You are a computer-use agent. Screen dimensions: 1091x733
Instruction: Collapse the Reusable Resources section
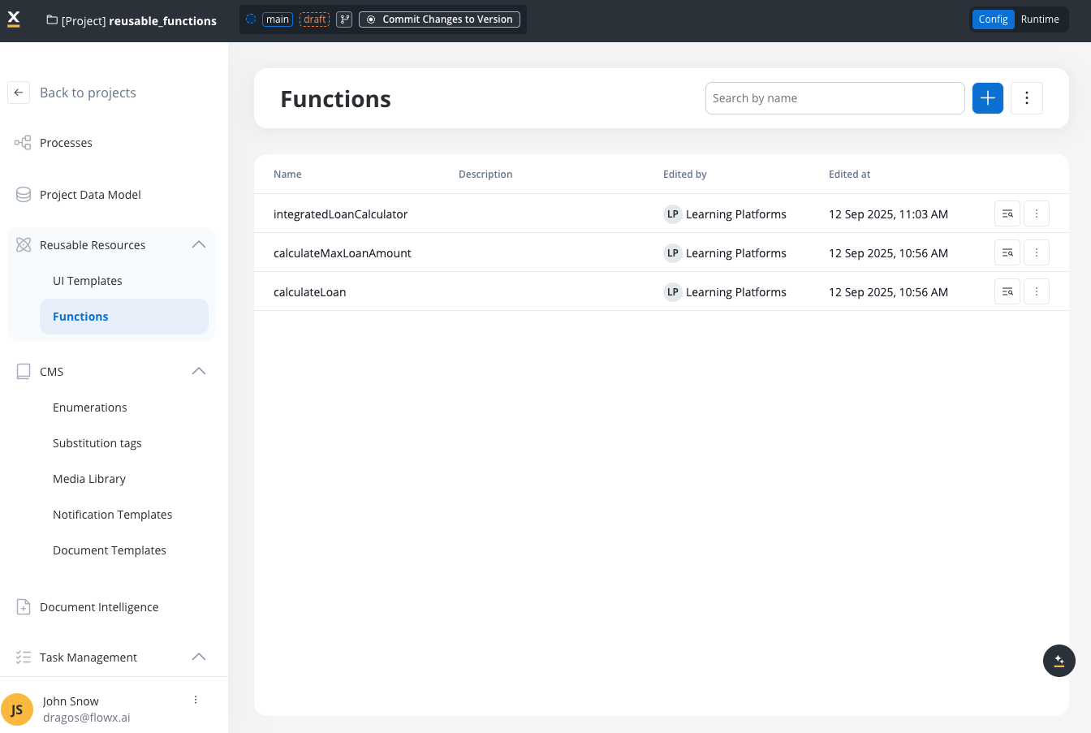tap(198, 245)
